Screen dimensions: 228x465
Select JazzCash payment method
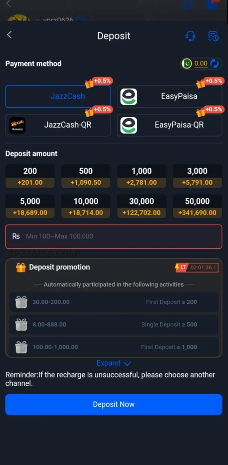(58, 96)
